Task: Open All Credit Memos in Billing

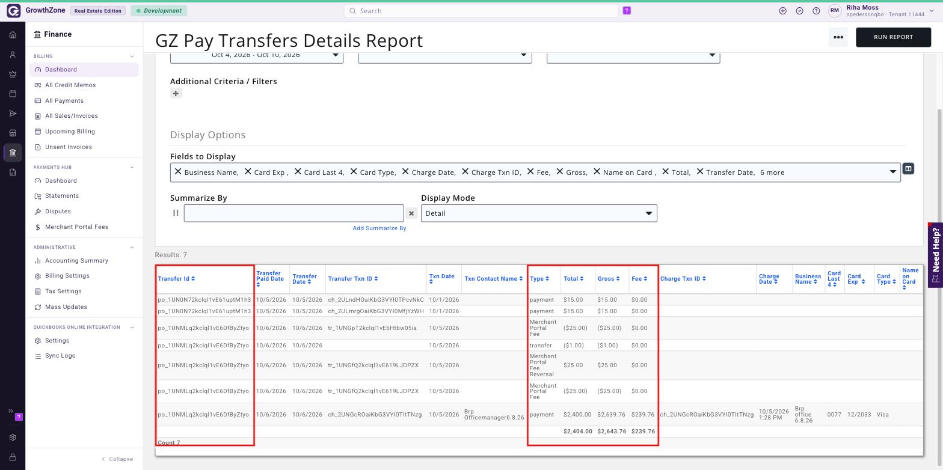Action: click(70, 85)
